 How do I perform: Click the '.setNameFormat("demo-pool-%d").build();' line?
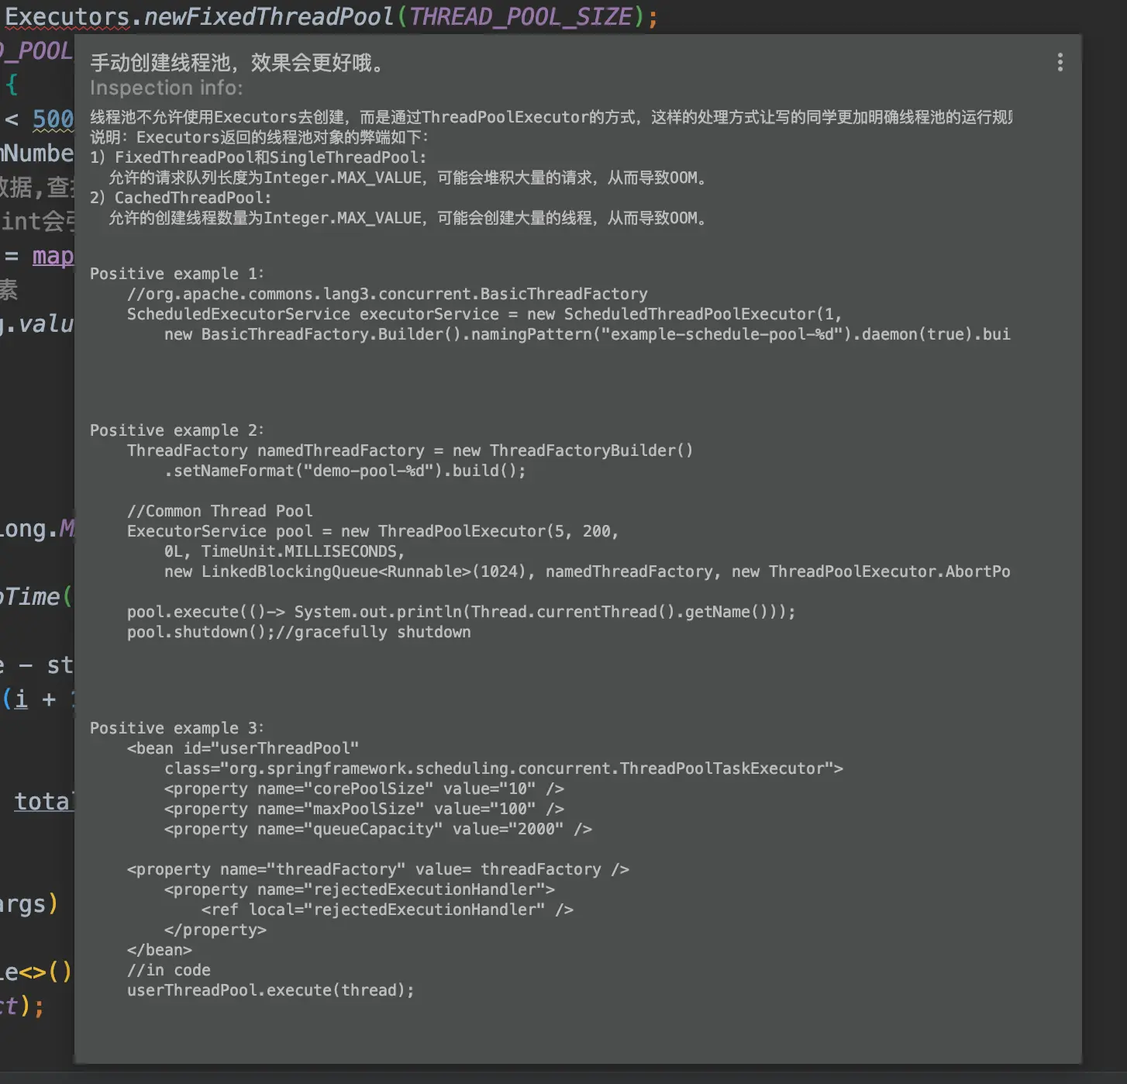(345, 471)
